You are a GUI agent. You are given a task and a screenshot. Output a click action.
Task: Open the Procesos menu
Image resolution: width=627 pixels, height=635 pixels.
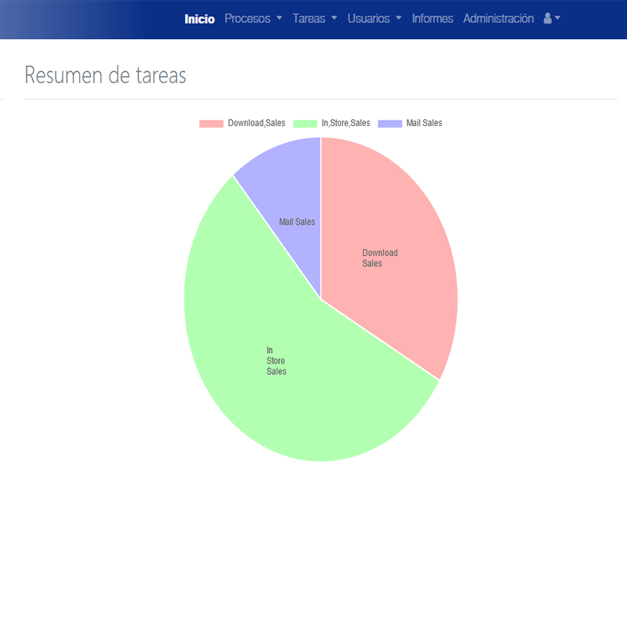[247, 19]
